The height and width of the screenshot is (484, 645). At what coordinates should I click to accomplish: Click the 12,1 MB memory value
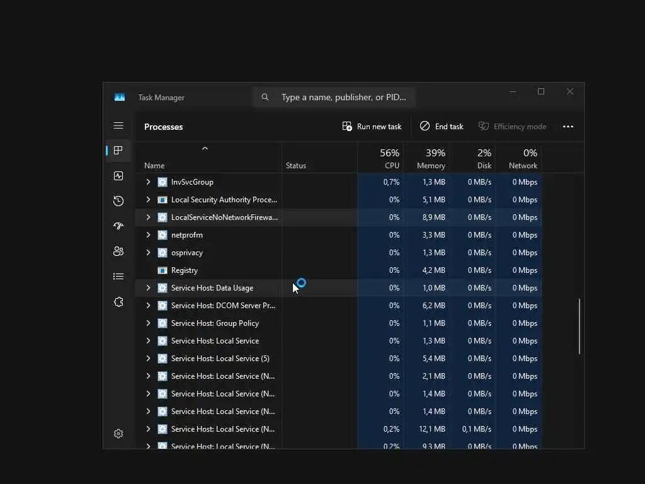pos(432,429)
